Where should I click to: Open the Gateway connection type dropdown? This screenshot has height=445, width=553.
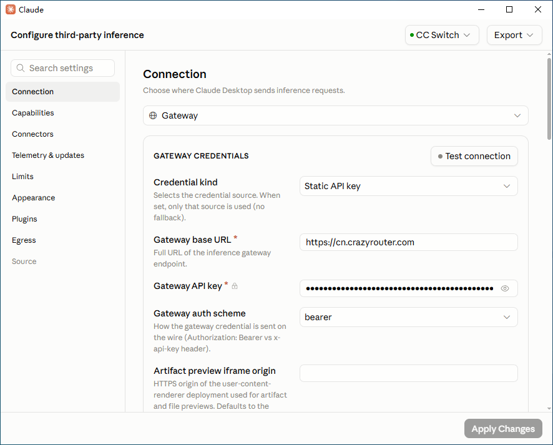pyautogui.click(x=335, y=115)
